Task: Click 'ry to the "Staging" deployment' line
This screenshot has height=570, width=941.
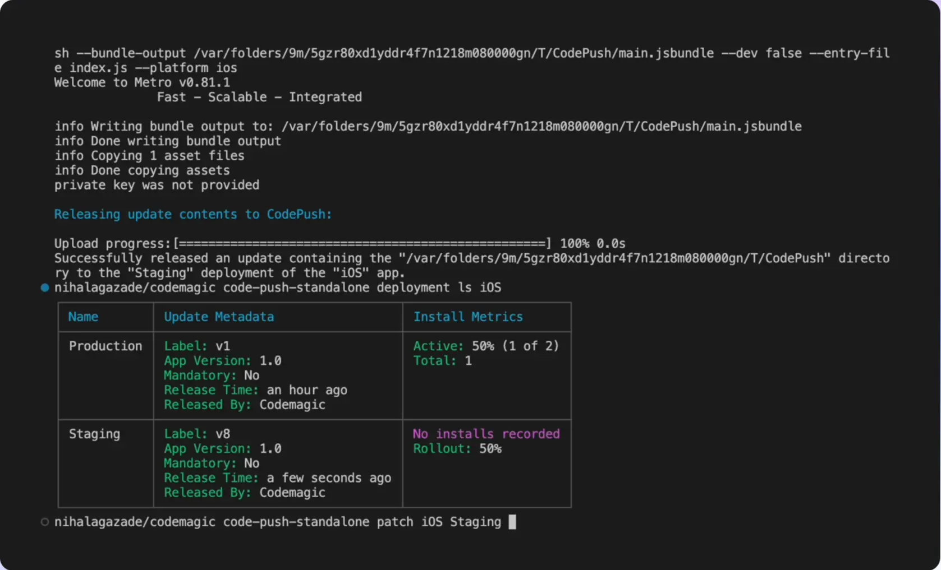Action: (x=229, y=273)
